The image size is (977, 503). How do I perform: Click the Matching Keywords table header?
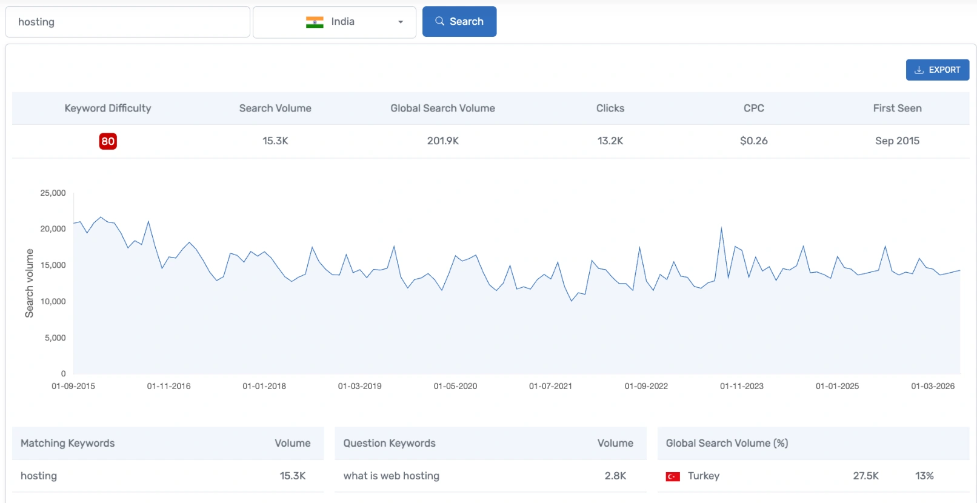click(x=68, y=443)
